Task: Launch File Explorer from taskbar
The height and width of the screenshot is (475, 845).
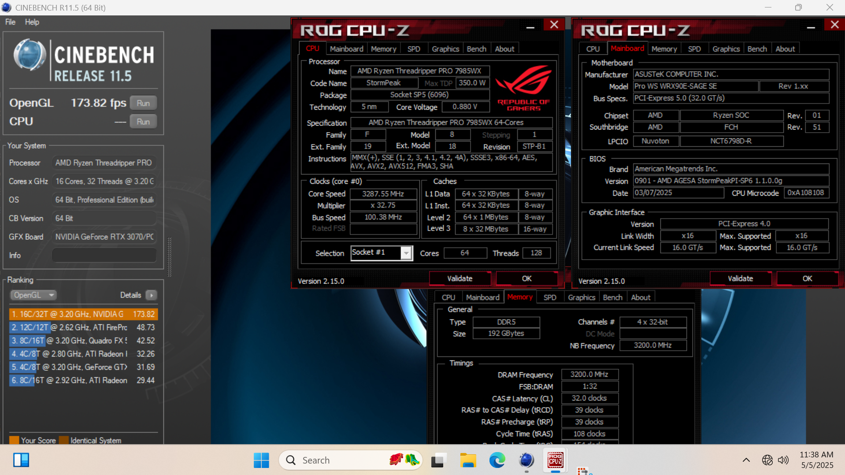Action: pyautogui.click(x=468, y=460)
